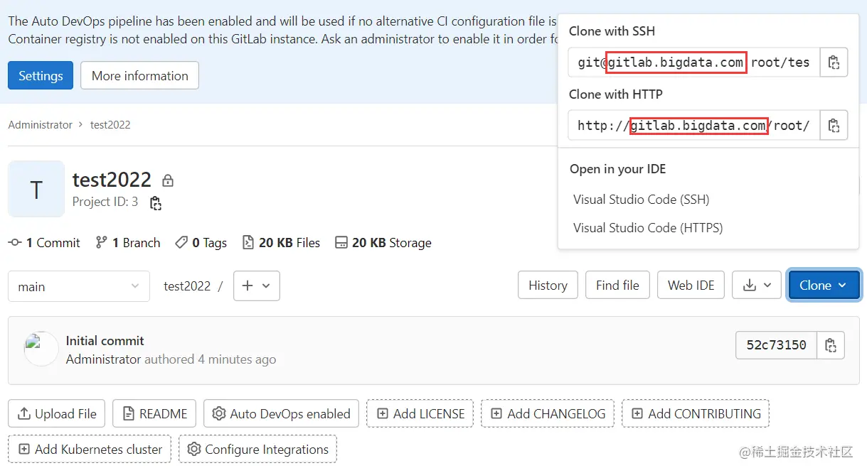The height and width of the screenshot is (473, 867).
Task: Open the Initial commit message link
Action: pos(105,341)
